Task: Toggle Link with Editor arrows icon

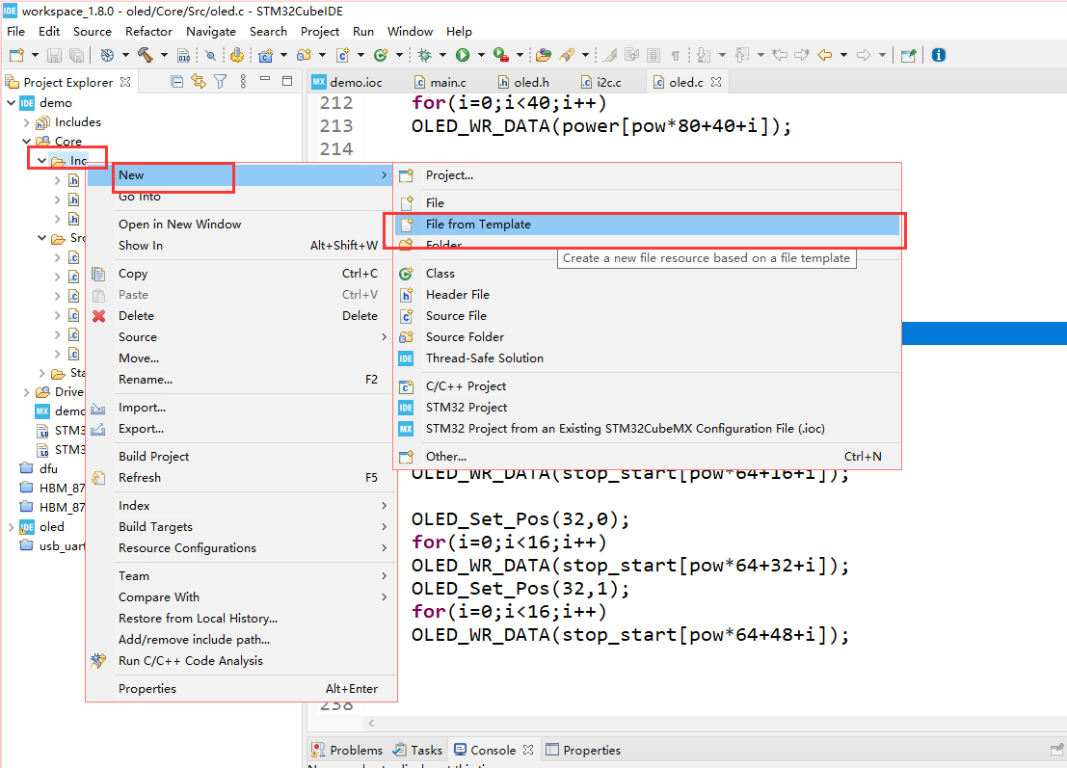Action: (199, 82)
